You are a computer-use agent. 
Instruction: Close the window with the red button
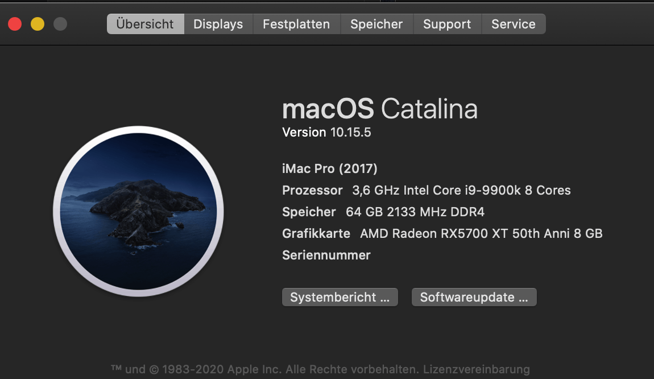point(15,24)
